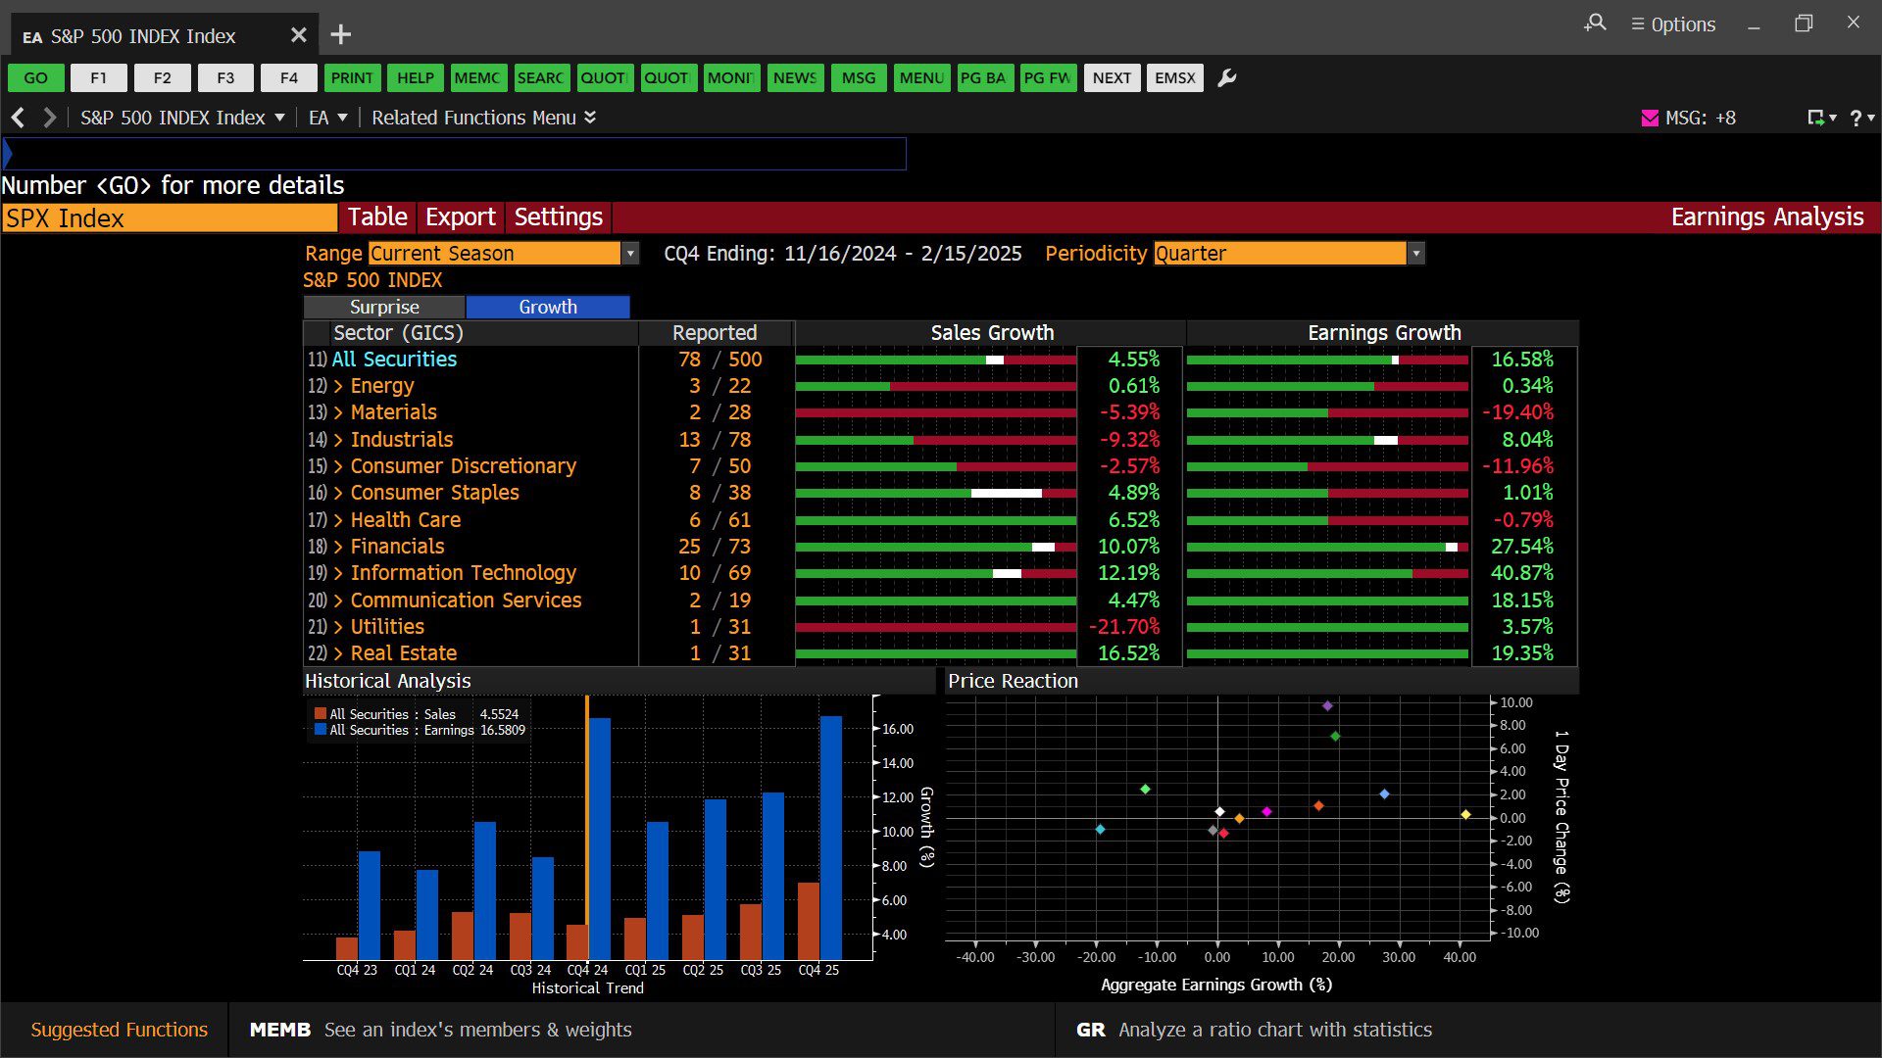The image size is (1882, 1058).
Task: Click the window export icon beside help
Action: click(1817, 118)
